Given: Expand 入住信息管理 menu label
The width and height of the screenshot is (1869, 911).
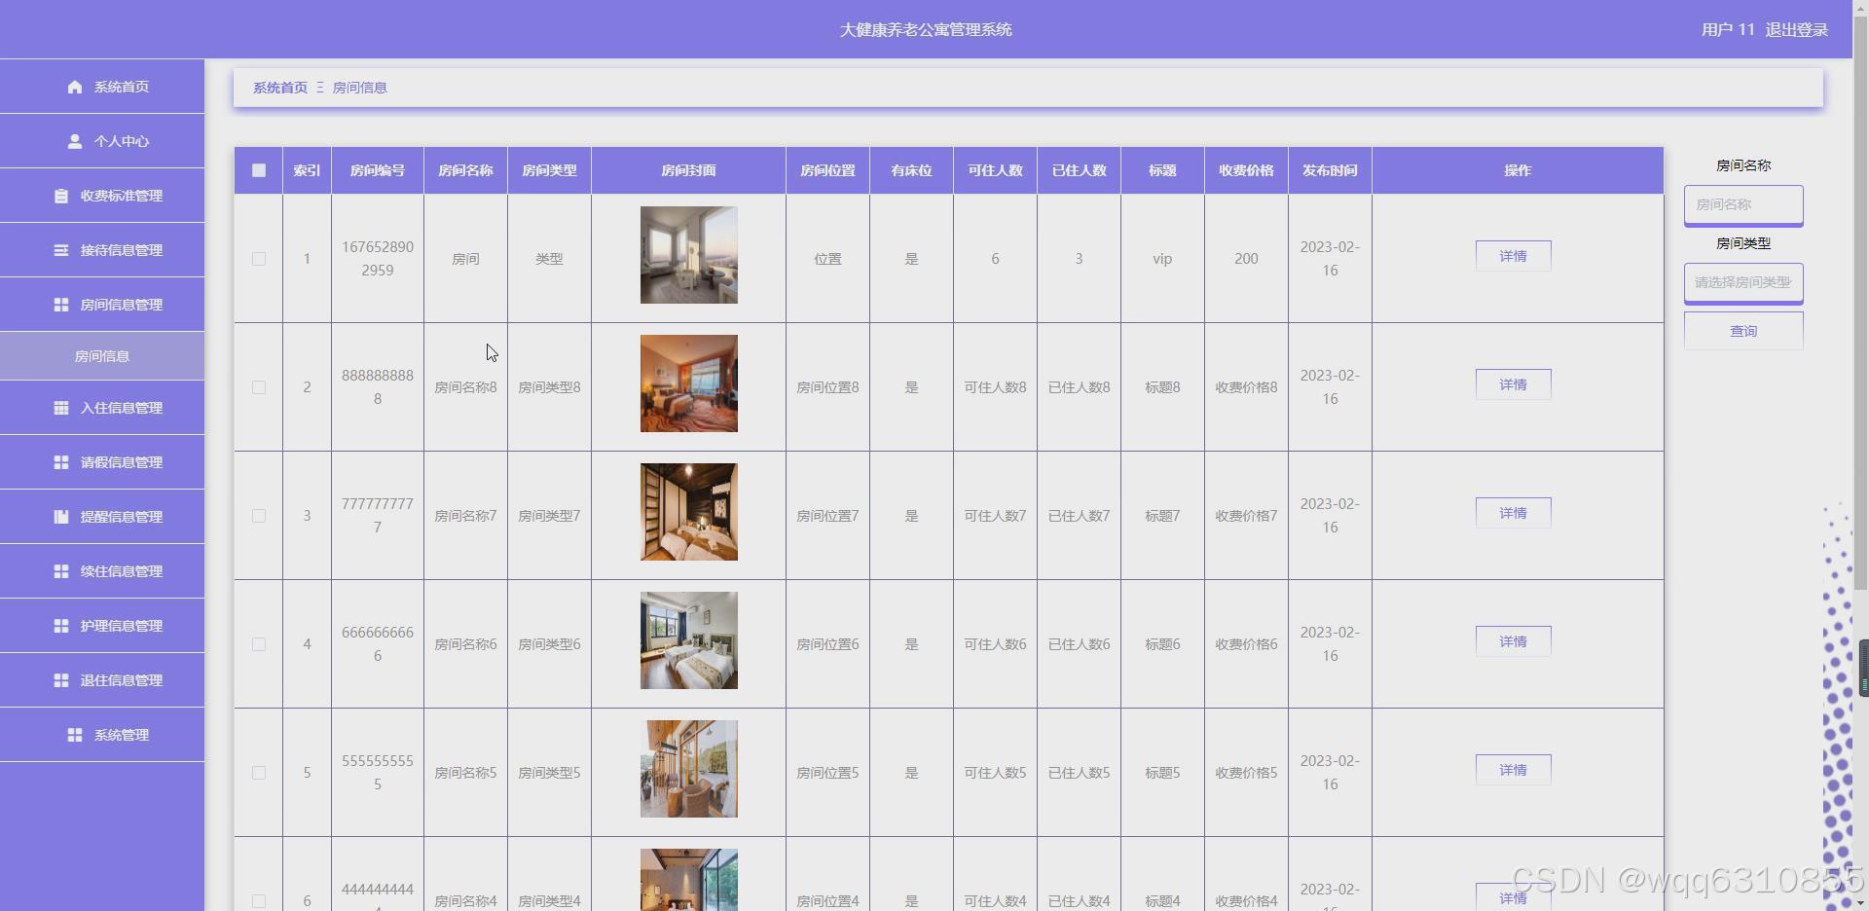Looking at the screenshot, I should coord(122,408).
